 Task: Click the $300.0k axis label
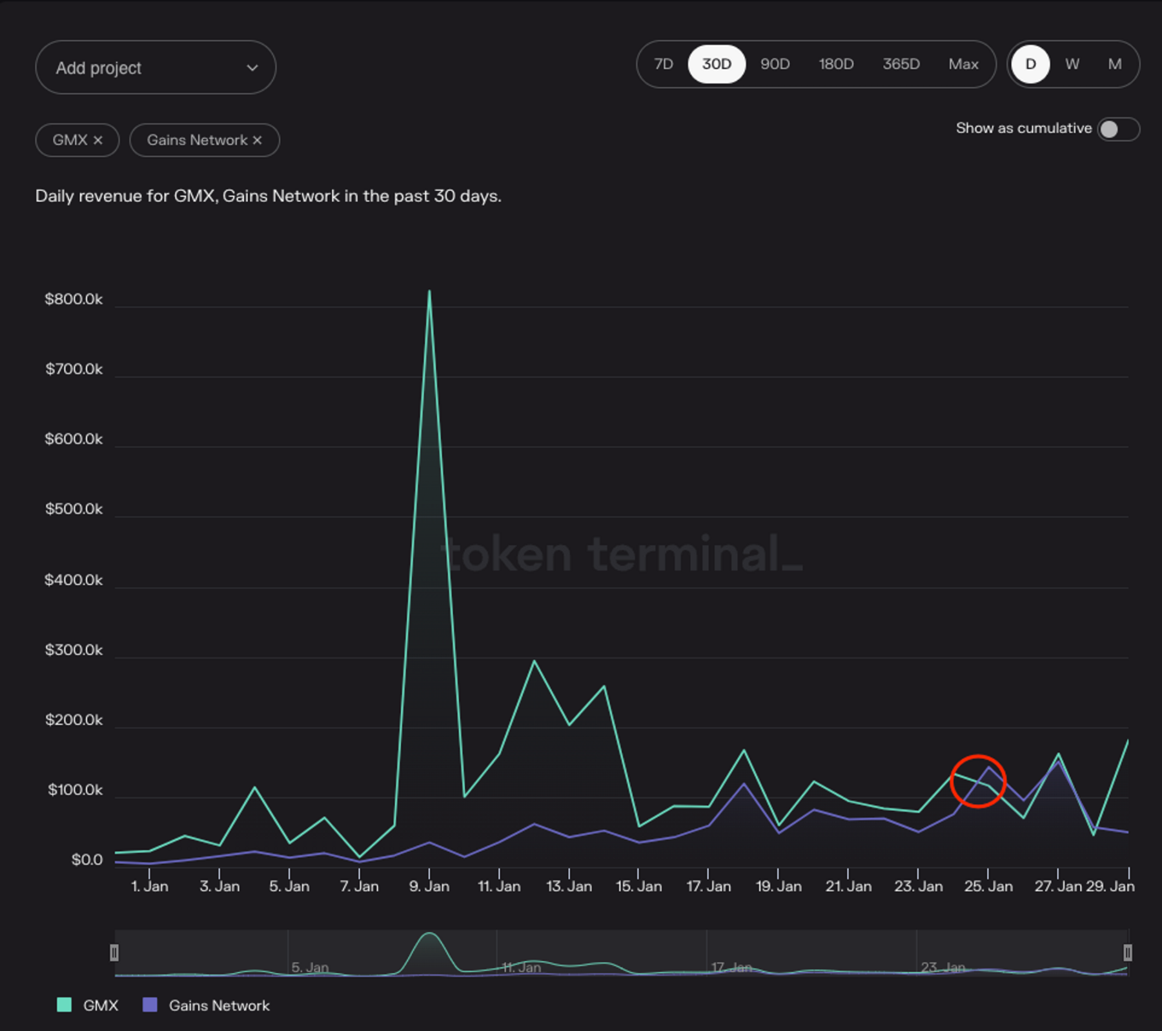74,650
